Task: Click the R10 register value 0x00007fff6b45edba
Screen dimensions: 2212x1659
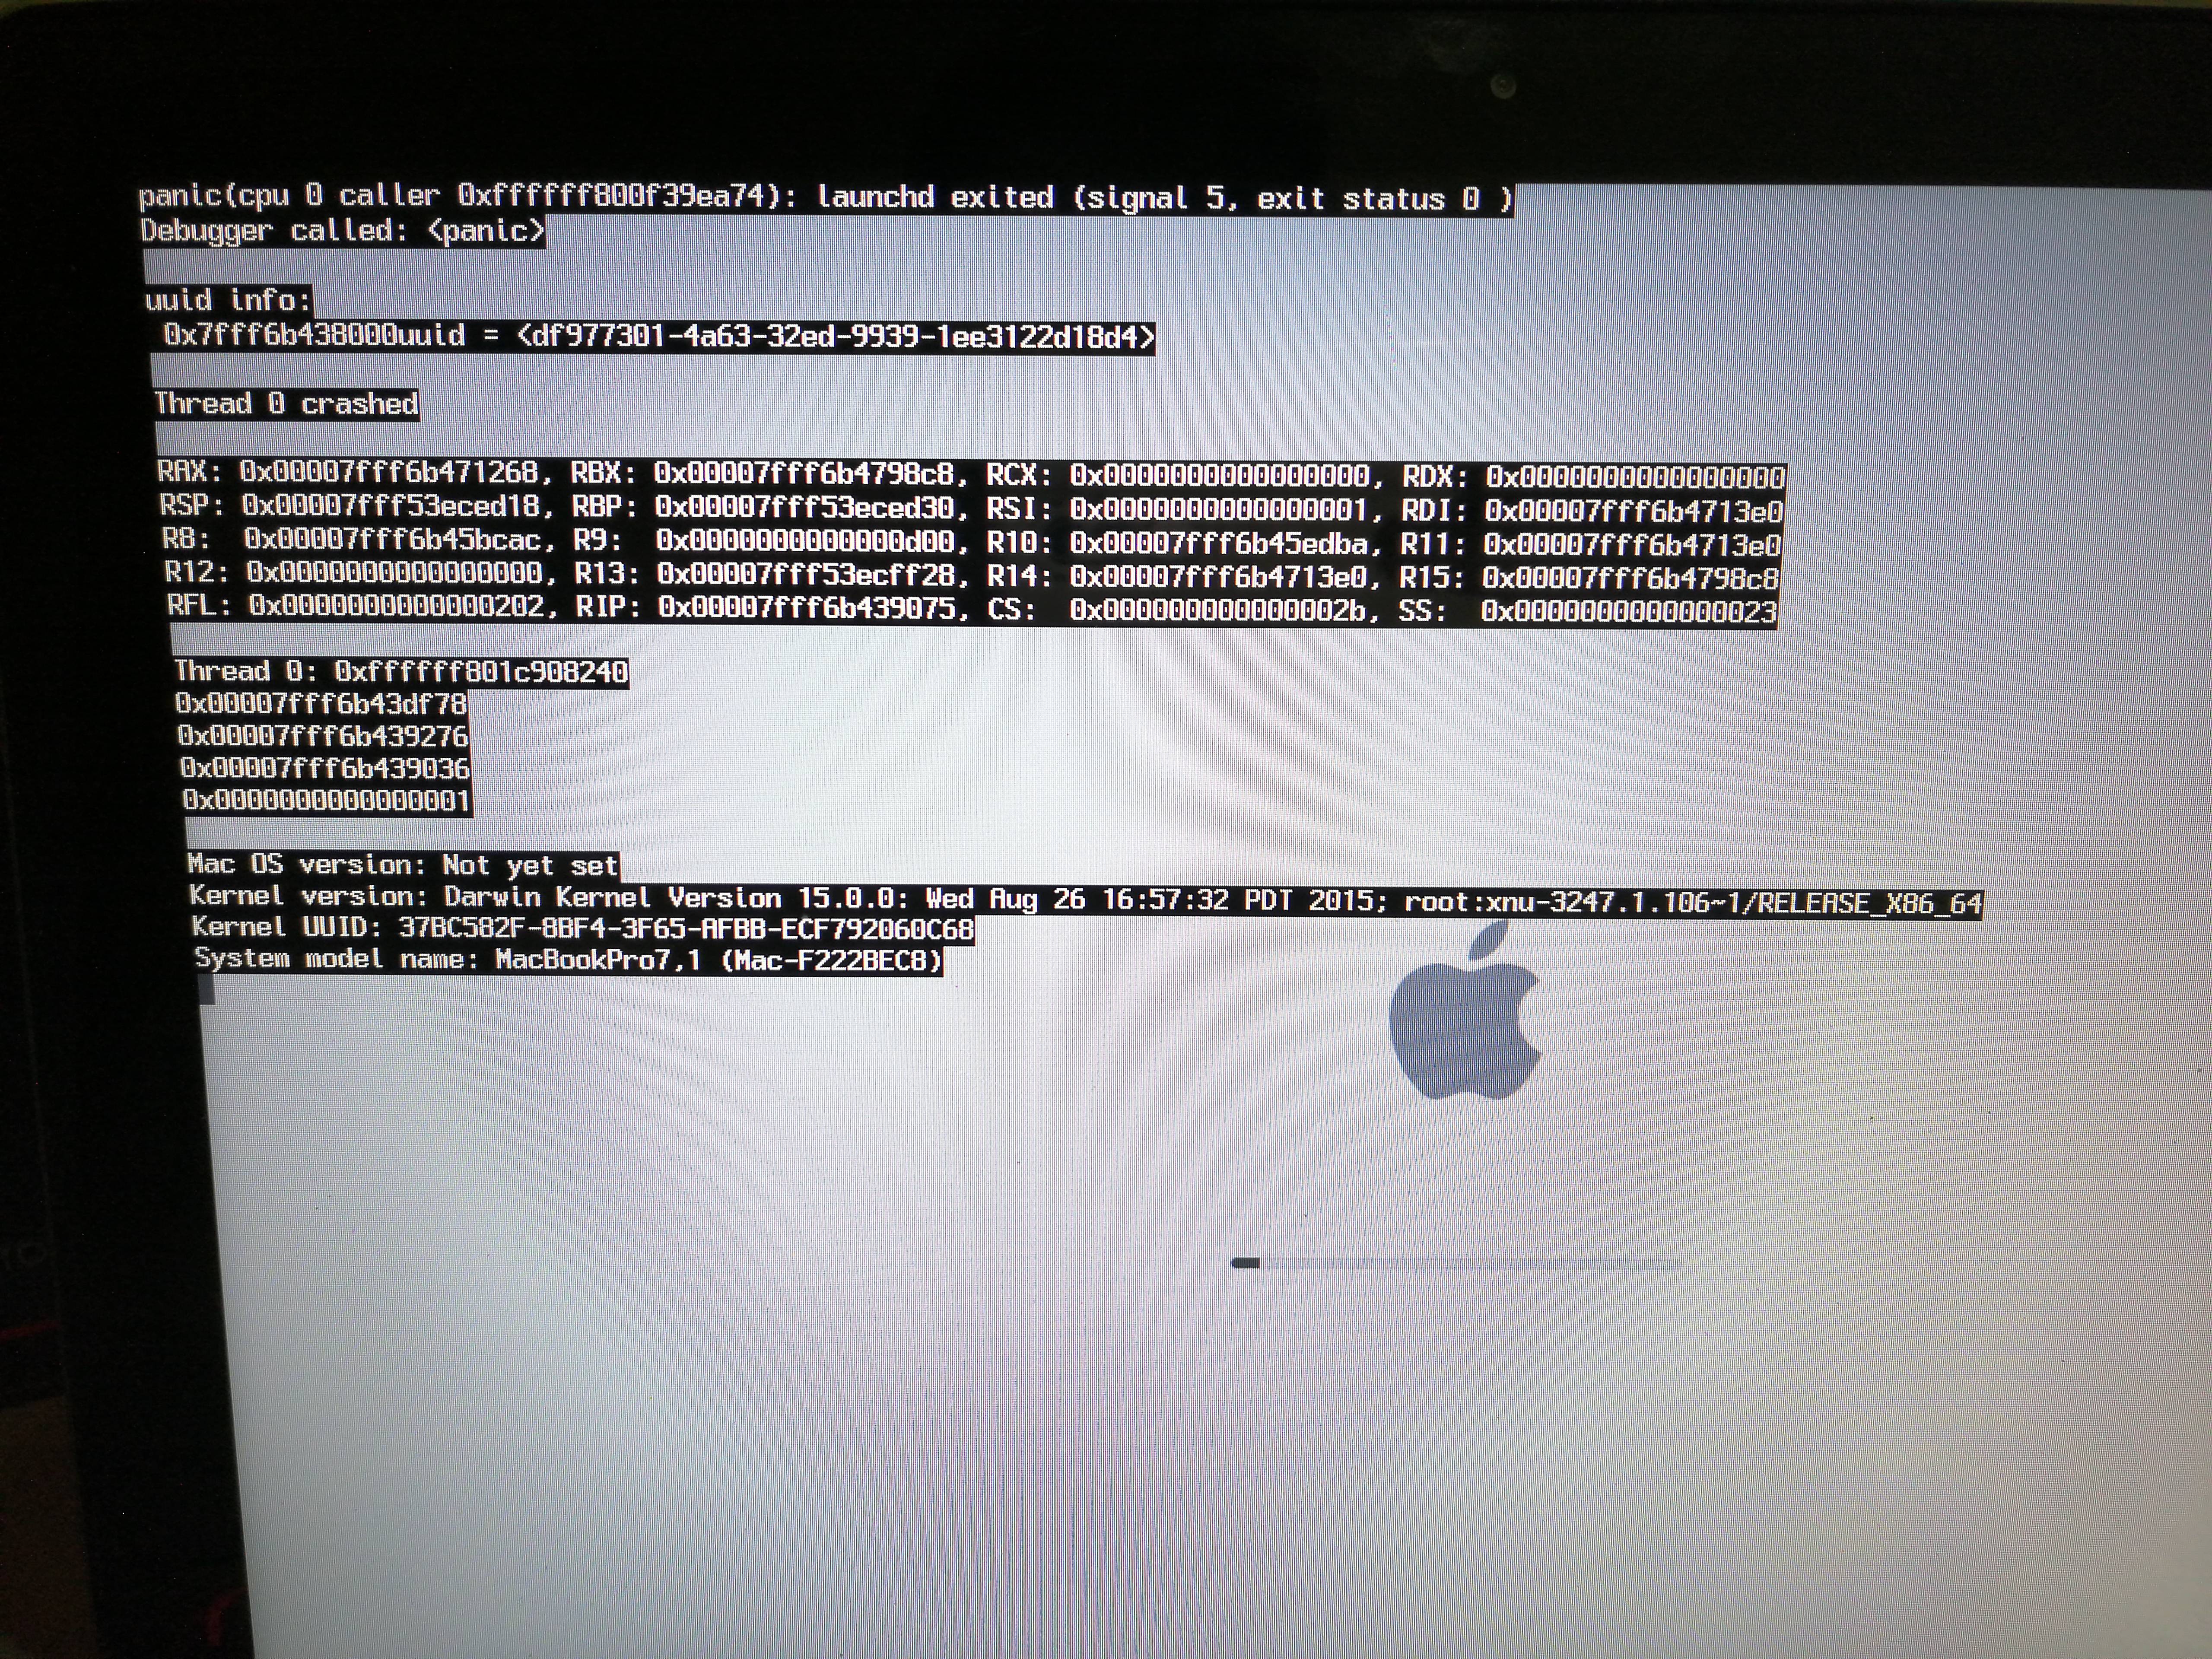Action: (1220, 544)
